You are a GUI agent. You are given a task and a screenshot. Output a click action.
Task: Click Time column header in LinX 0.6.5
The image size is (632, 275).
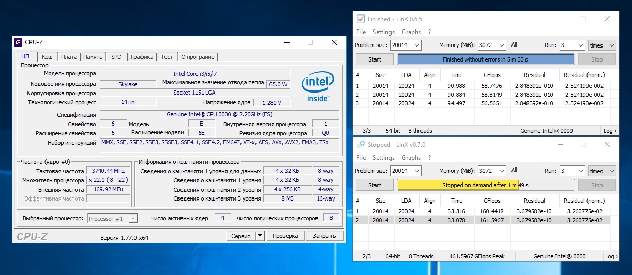tap(457, 75)
